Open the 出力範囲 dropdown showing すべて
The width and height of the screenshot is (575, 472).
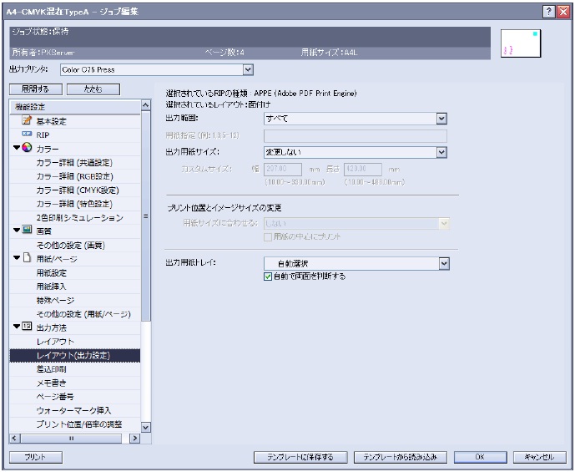tap(441, 119)
